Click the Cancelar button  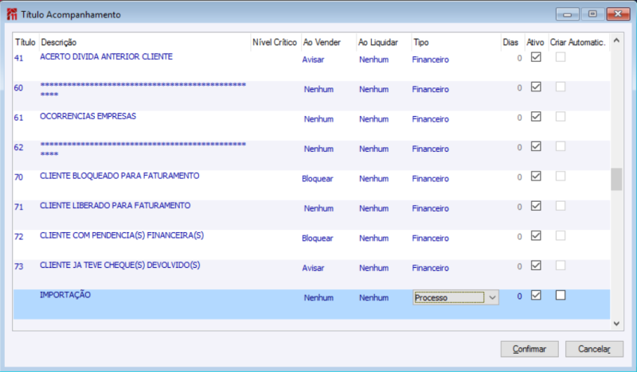point(594,349)
